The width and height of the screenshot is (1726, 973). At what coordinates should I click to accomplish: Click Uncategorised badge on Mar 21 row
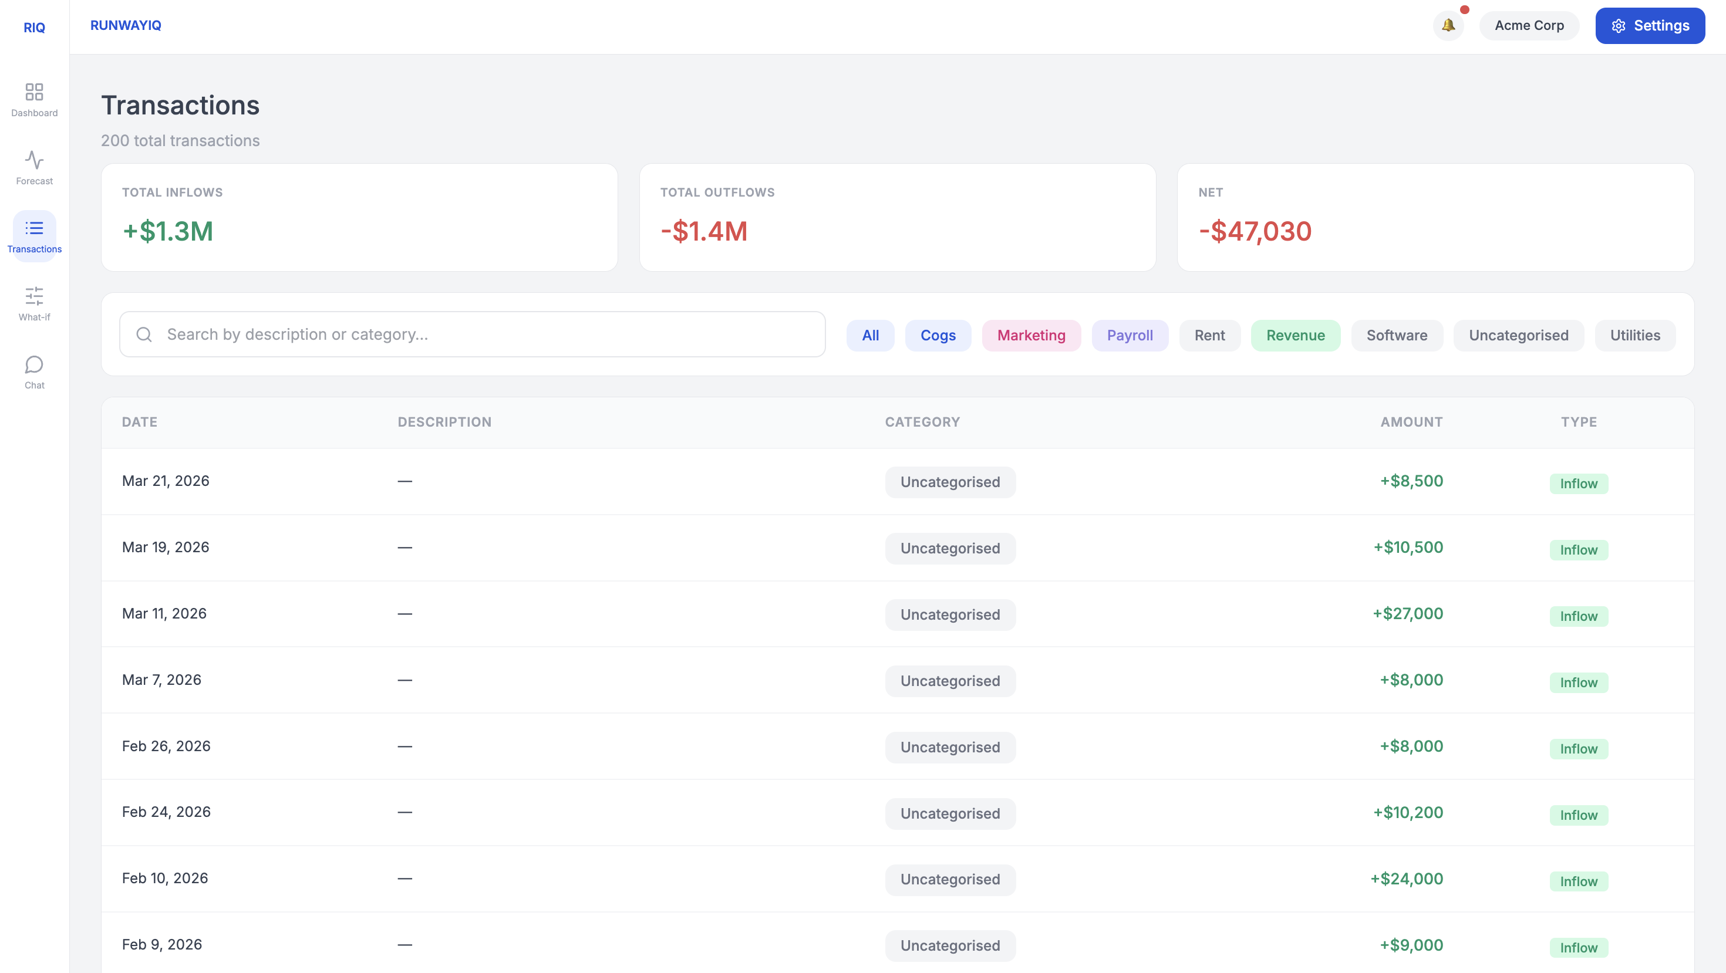[949, 482]
